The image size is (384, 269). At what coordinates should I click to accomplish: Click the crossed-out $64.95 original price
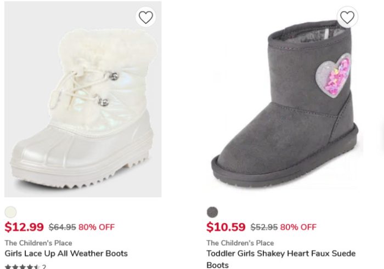[62, 227]
